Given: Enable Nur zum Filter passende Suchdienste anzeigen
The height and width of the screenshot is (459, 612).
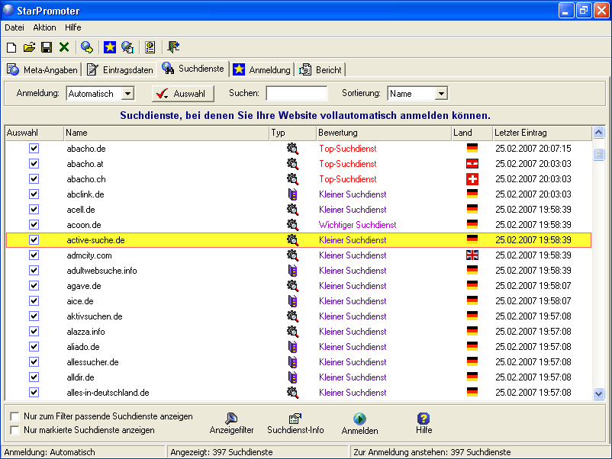Looking at the screenshot, I should (x=14, y=416).
